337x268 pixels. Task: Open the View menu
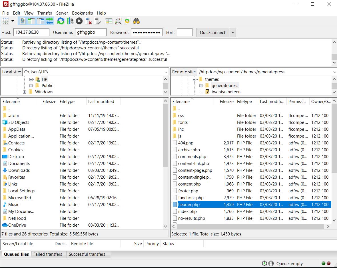click(29, 13)
